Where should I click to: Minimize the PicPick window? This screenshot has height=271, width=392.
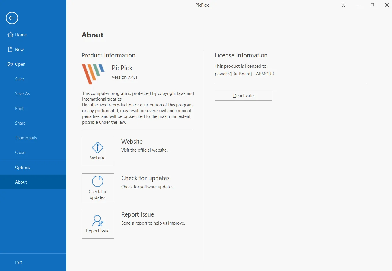(358, 5)
